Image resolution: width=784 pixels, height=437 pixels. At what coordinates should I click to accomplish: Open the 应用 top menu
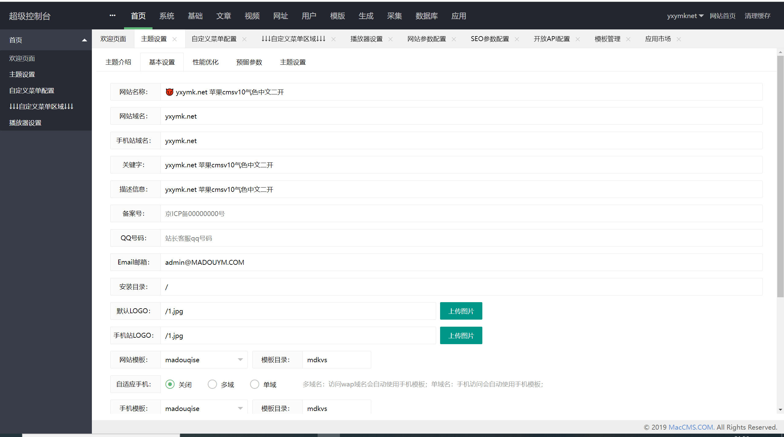pyautogui.click(x=459, y=16)
